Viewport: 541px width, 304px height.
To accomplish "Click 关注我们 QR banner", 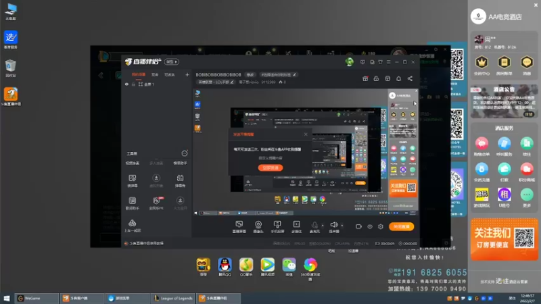I will point(504,239).
